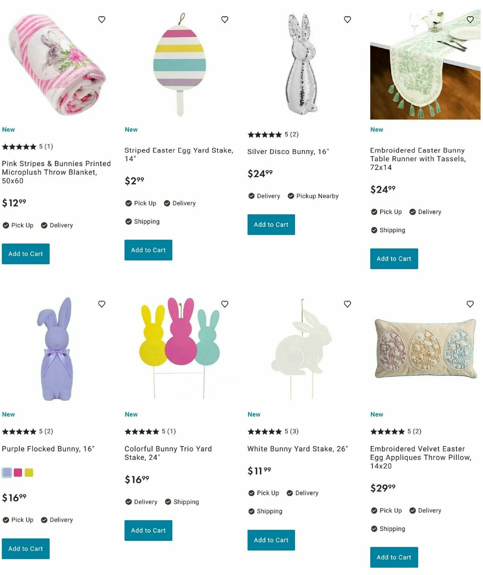Favorite the Pink Stripes throw blanket heart
The image size is (483, 575).
pos(102,19)
